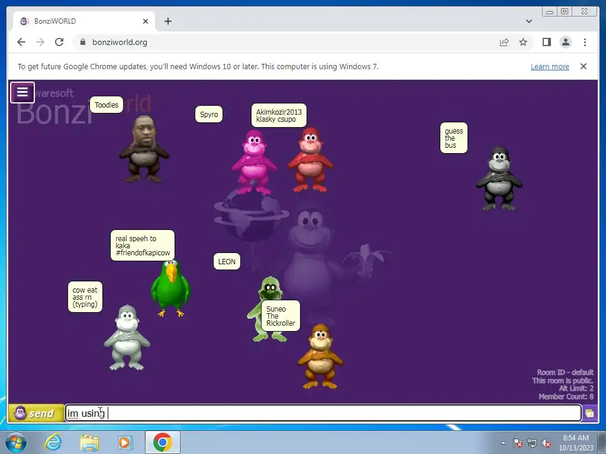Dismiss the Chrome update notification bar
Image resolution: width=606 pixels, height=454 pixels.
(x=584, y=66)
